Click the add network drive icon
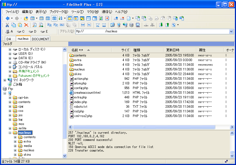236x165 pixels. click(x=116, y=18)
